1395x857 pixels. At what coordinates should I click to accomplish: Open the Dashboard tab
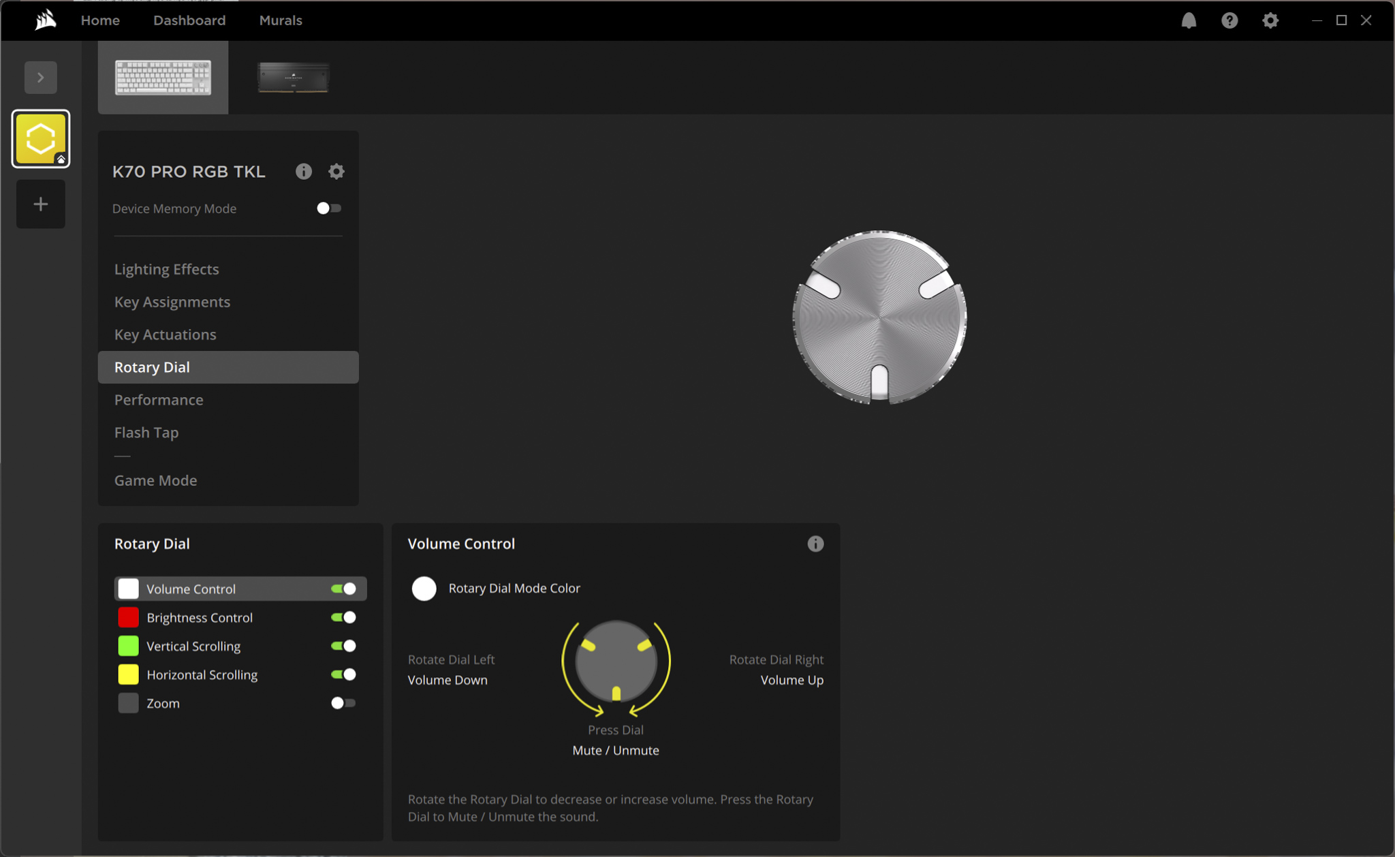click(x=189, y=20)
